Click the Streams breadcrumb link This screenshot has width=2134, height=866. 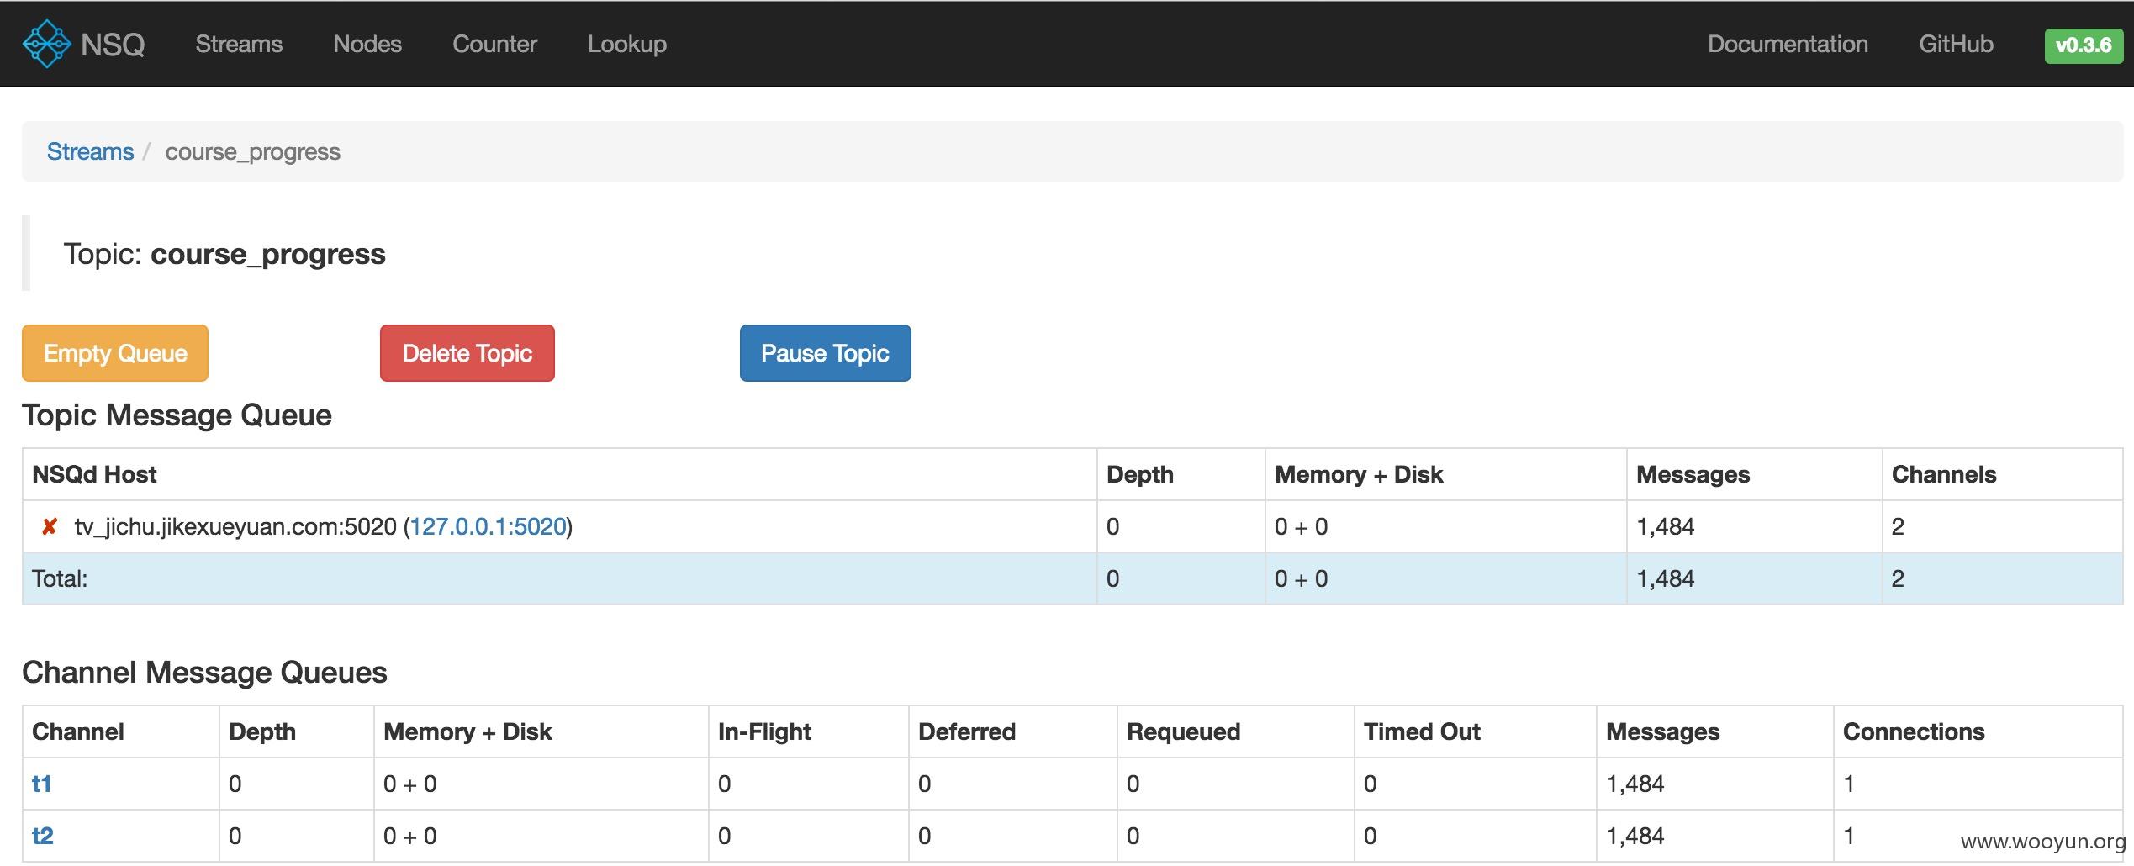(90, 151)
